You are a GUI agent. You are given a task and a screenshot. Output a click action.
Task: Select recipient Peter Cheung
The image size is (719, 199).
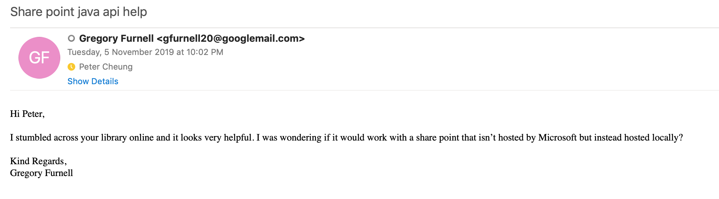tap(106, 67)
